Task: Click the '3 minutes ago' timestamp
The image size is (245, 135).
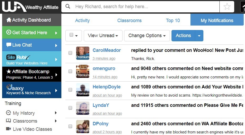Action: pos(104,58)
